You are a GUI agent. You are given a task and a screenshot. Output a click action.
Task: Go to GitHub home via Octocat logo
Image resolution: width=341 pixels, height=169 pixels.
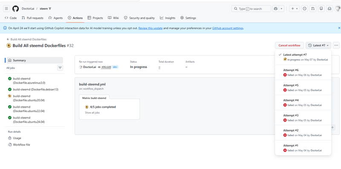15,9
